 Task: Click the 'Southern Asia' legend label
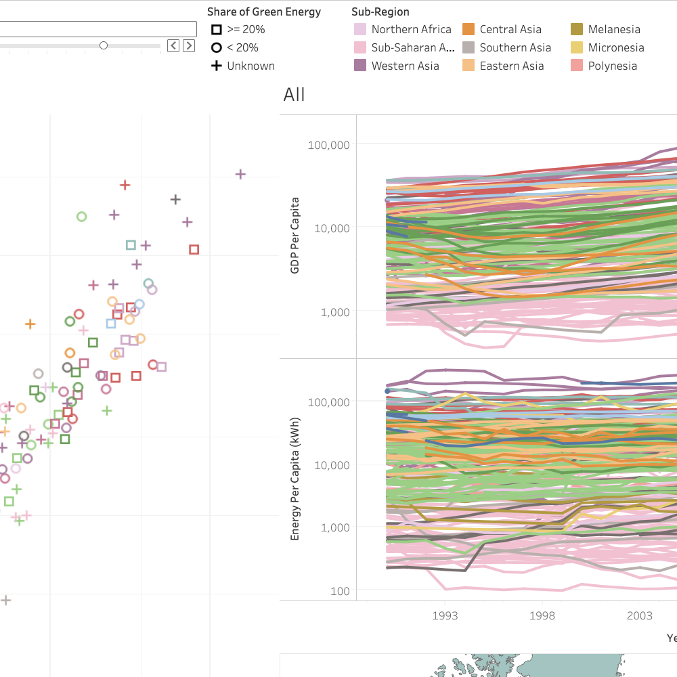coord(515,47)
